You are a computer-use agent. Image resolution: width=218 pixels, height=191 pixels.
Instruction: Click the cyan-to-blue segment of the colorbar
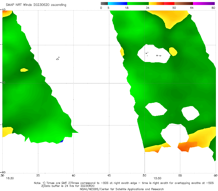pos(118,4)
